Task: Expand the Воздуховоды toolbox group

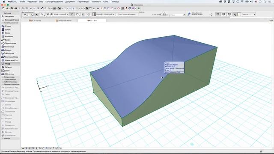Action: click(10, 77)
